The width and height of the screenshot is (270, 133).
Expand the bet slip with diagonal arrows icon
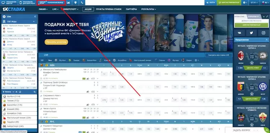[267, 17]
